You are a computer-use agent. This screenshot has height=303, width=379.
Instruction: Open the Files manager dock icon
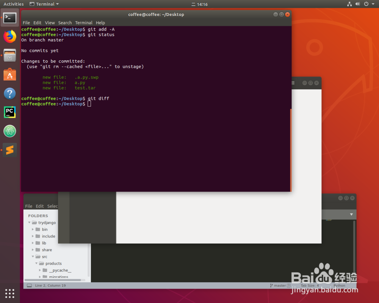tap(10, 55)
